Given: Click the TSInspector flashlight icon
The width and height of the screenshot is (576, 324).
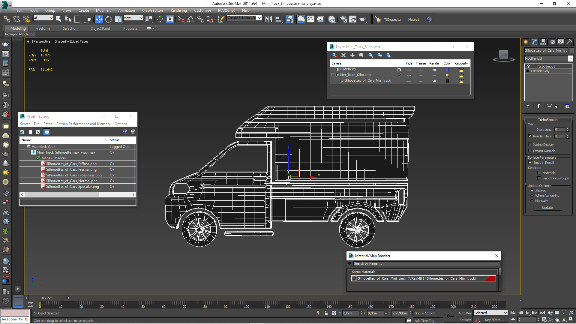Looking at the screenshot, I should click(378, 19).
